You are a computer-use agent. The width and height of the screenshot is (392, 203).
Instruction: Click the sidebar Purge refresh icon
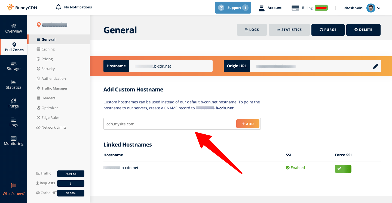coord(14,101)
